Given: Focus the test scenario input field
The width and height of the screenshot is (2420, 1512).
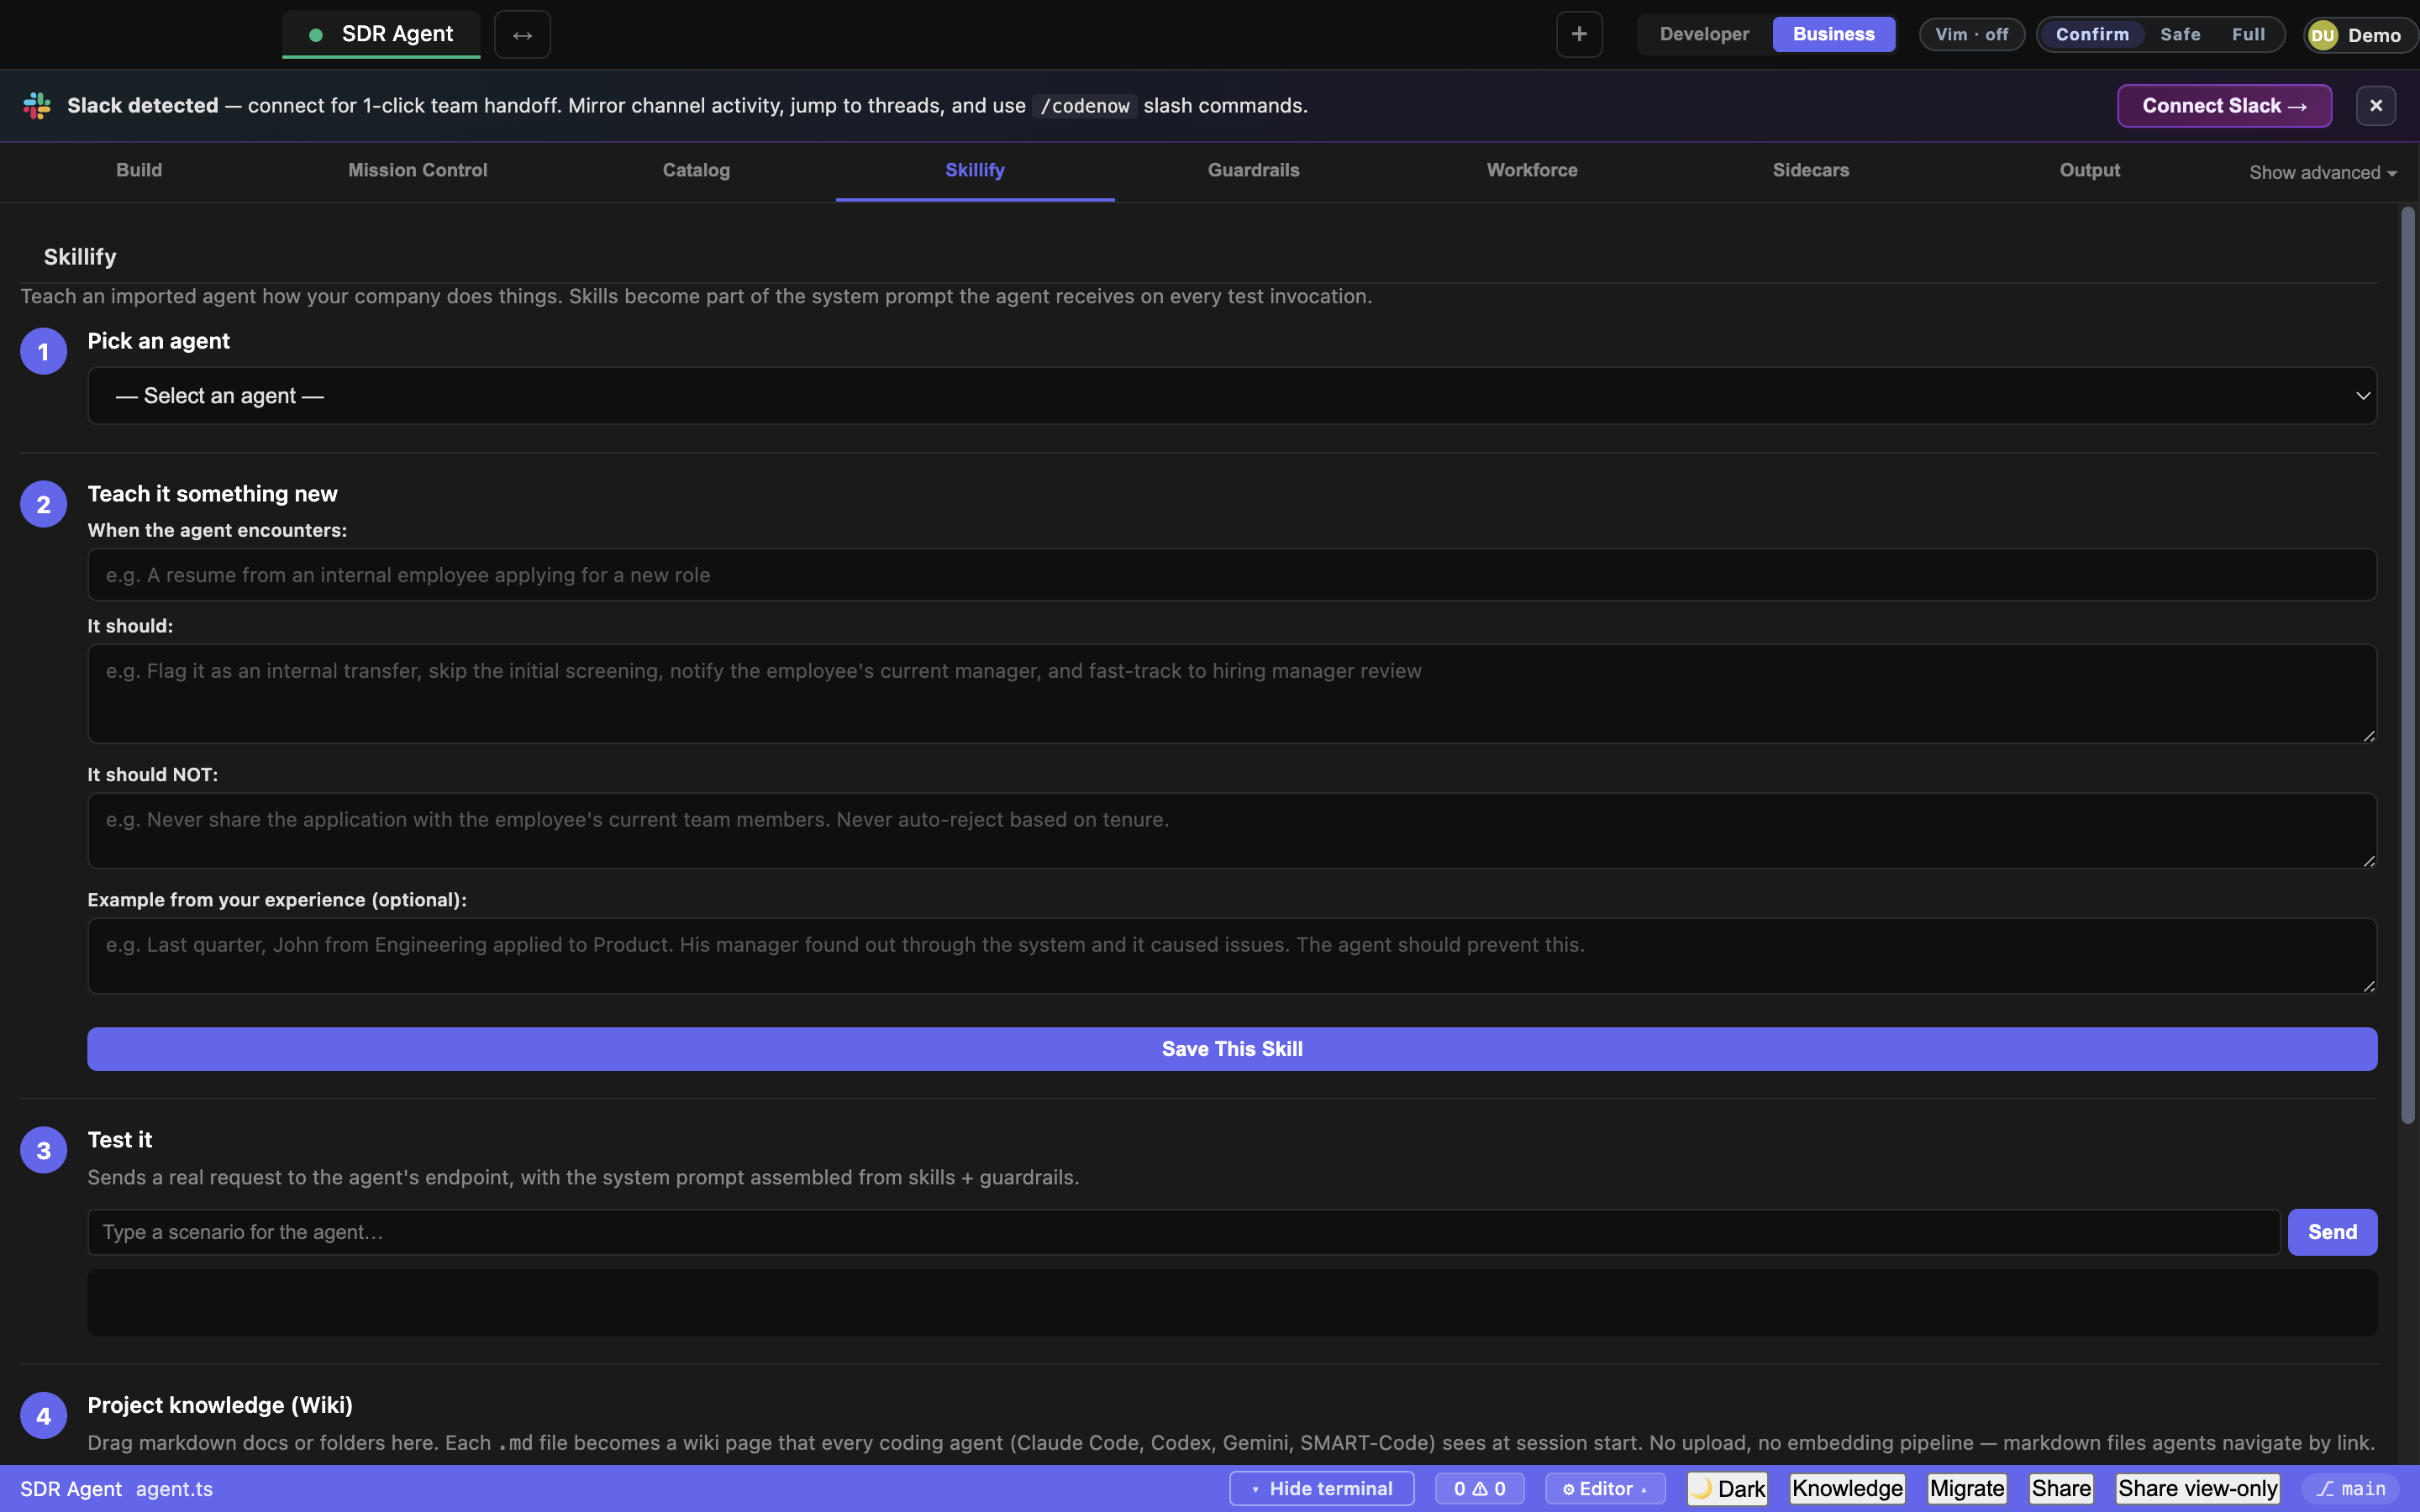Looking at the screenshot, I should (1184, 1232).
